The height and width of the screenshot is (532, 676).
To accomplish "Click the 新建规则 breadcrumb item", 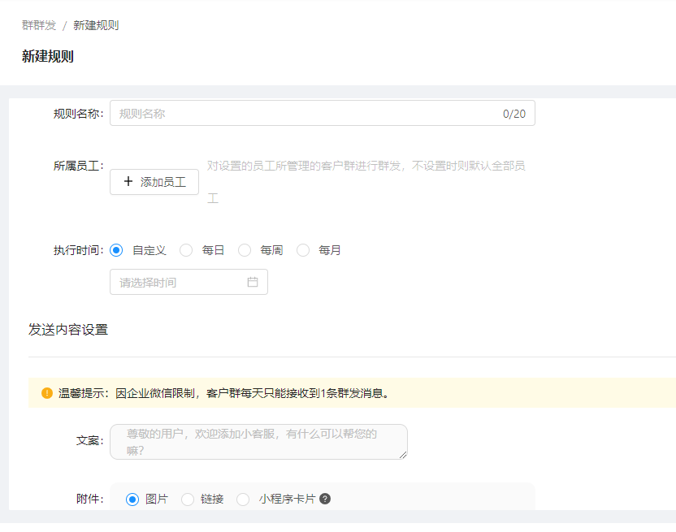I will coord(96,24).
